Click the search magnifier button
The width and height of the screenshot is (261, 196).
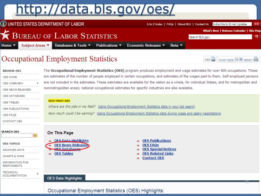[x=257, y=37]
